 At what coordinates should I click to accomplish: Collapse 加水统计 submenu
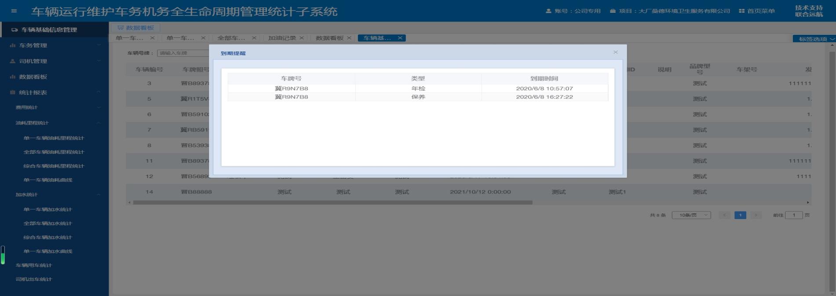(x=55, y=194)
